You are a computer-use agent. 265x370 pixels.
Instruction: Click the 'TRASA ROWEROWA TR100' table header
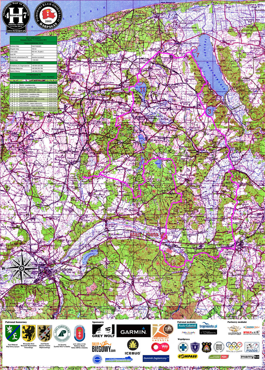34,43
